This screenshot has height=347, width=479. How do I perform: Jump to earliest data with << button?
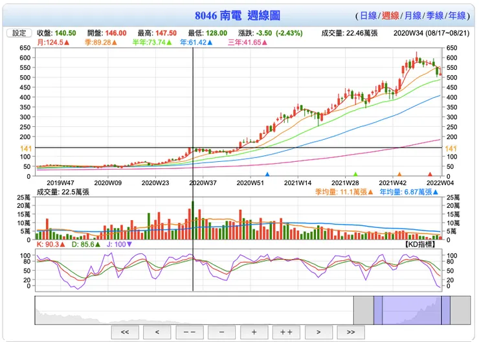pos(125,332)
